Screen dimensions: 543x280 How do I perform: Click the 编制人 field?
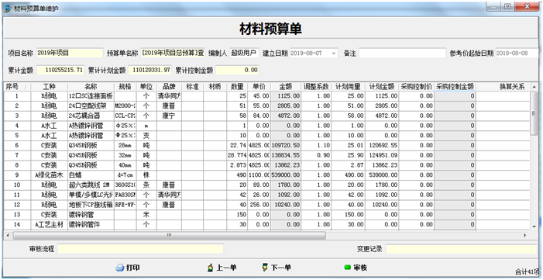(x=244, y=53)
